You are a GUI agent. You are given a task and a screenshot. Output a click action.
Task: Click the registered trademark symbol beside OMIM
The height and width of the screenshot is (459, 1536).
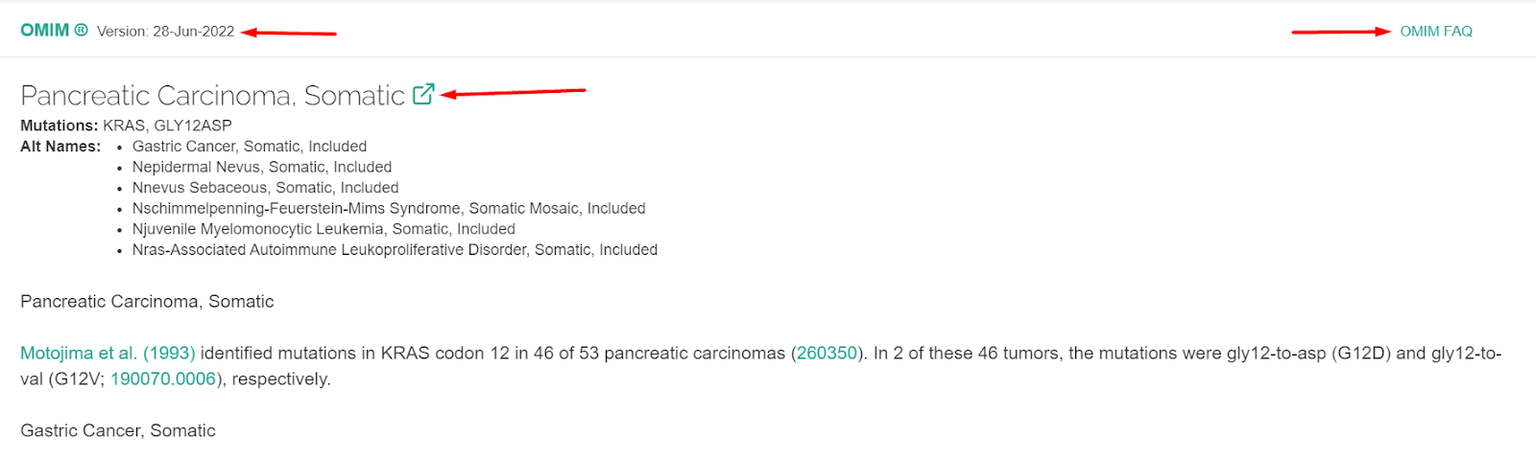82,30
